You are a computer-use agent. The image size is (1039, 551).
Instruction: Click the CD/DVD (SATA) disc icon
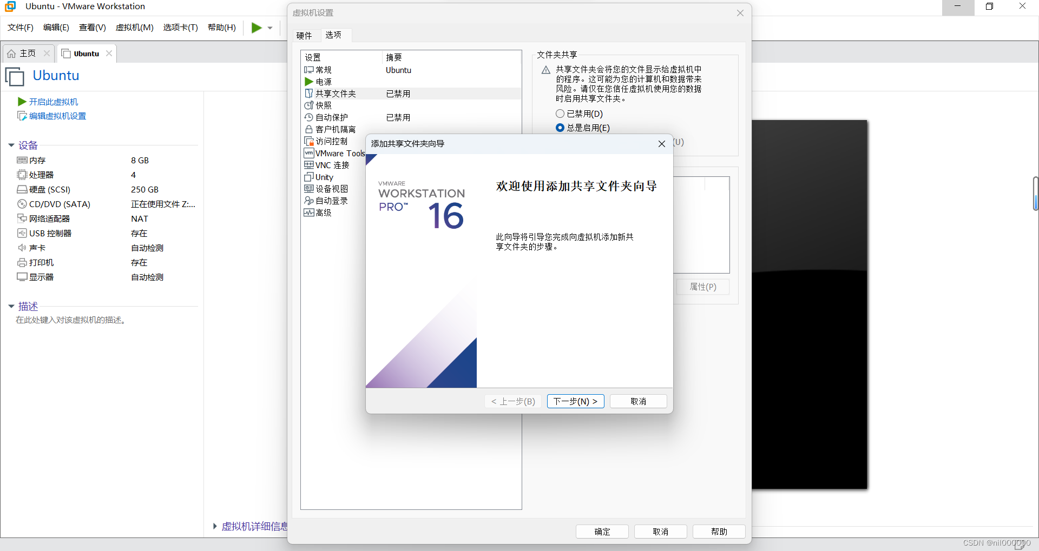coord(22,204)
